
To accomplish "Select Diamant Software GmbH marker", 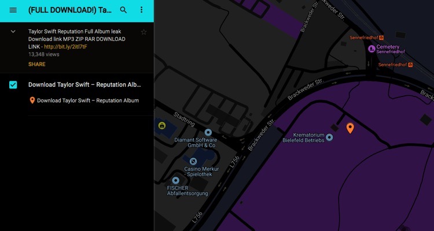I will click(208, 132).
